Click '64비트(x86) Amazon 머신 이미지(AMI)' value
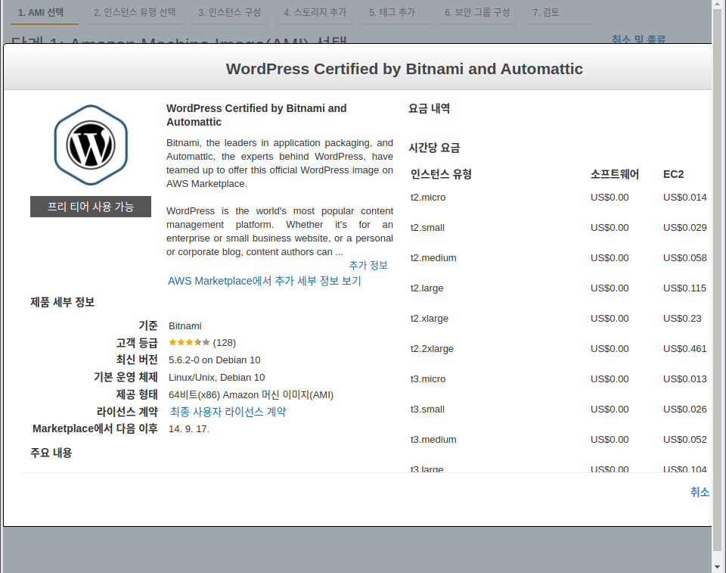The image size is (726, 573). (251, 395)
